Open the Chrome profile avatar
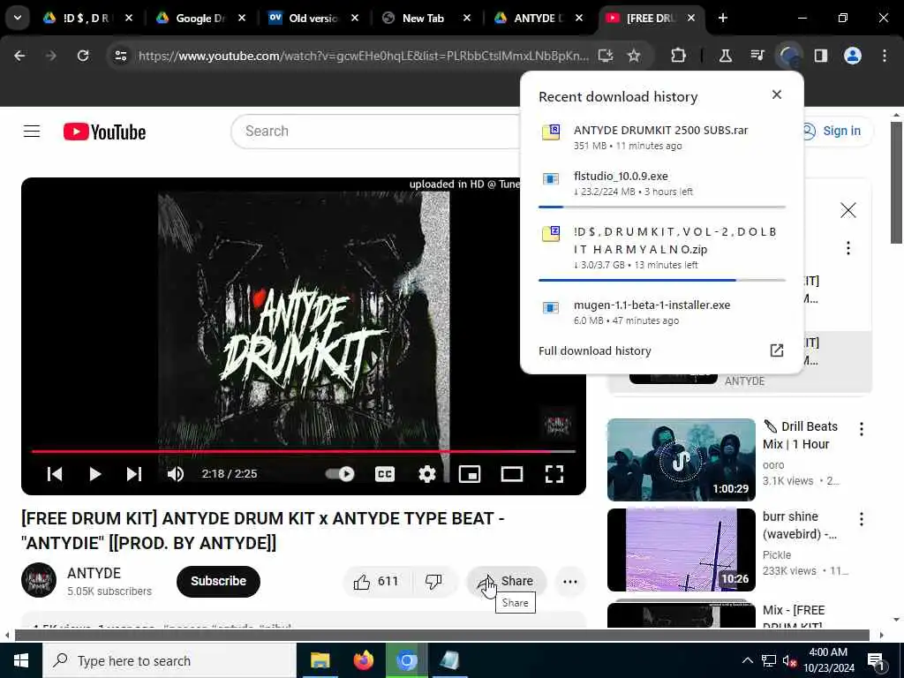 [853, 56]
